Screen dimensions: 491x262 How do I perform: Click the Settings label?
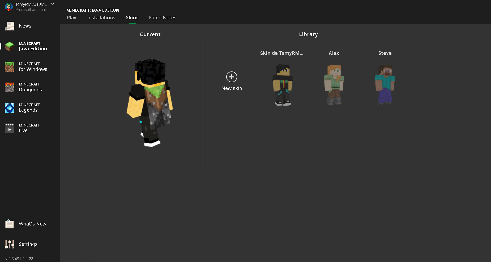28,244
